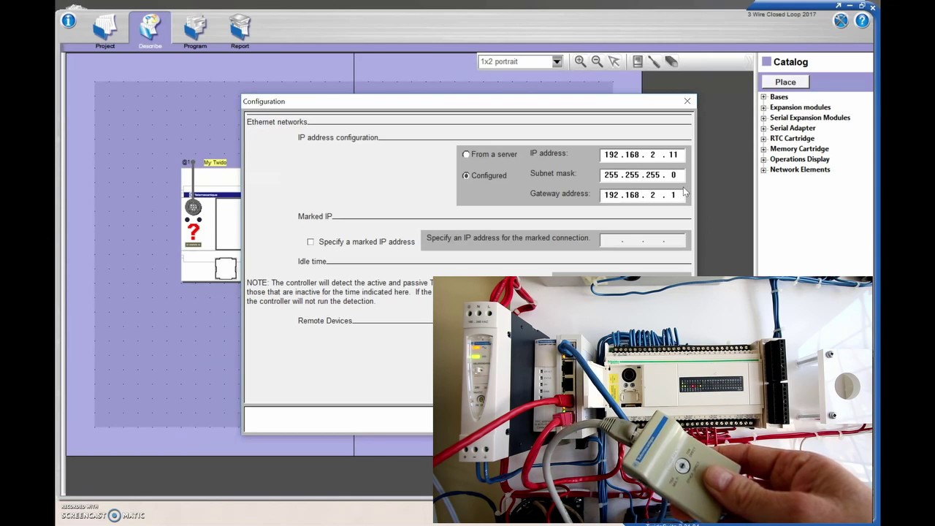Image resolution: width=935 pixels, height=526 pixels.
Task: Click the blue globe tools icon
Action: (841, 20)
